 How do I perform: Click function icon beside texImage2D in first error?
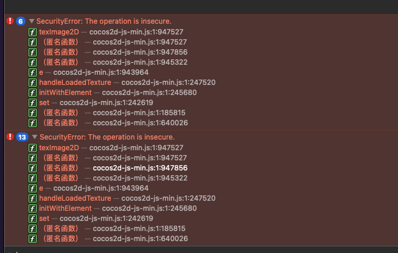[33, 31]
